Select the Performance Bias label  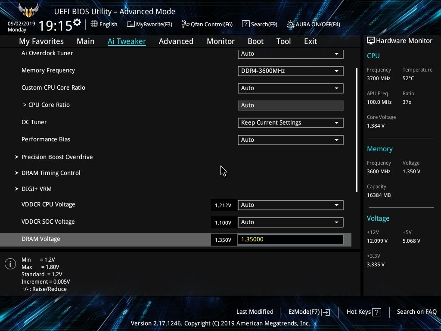pos(46,139)
